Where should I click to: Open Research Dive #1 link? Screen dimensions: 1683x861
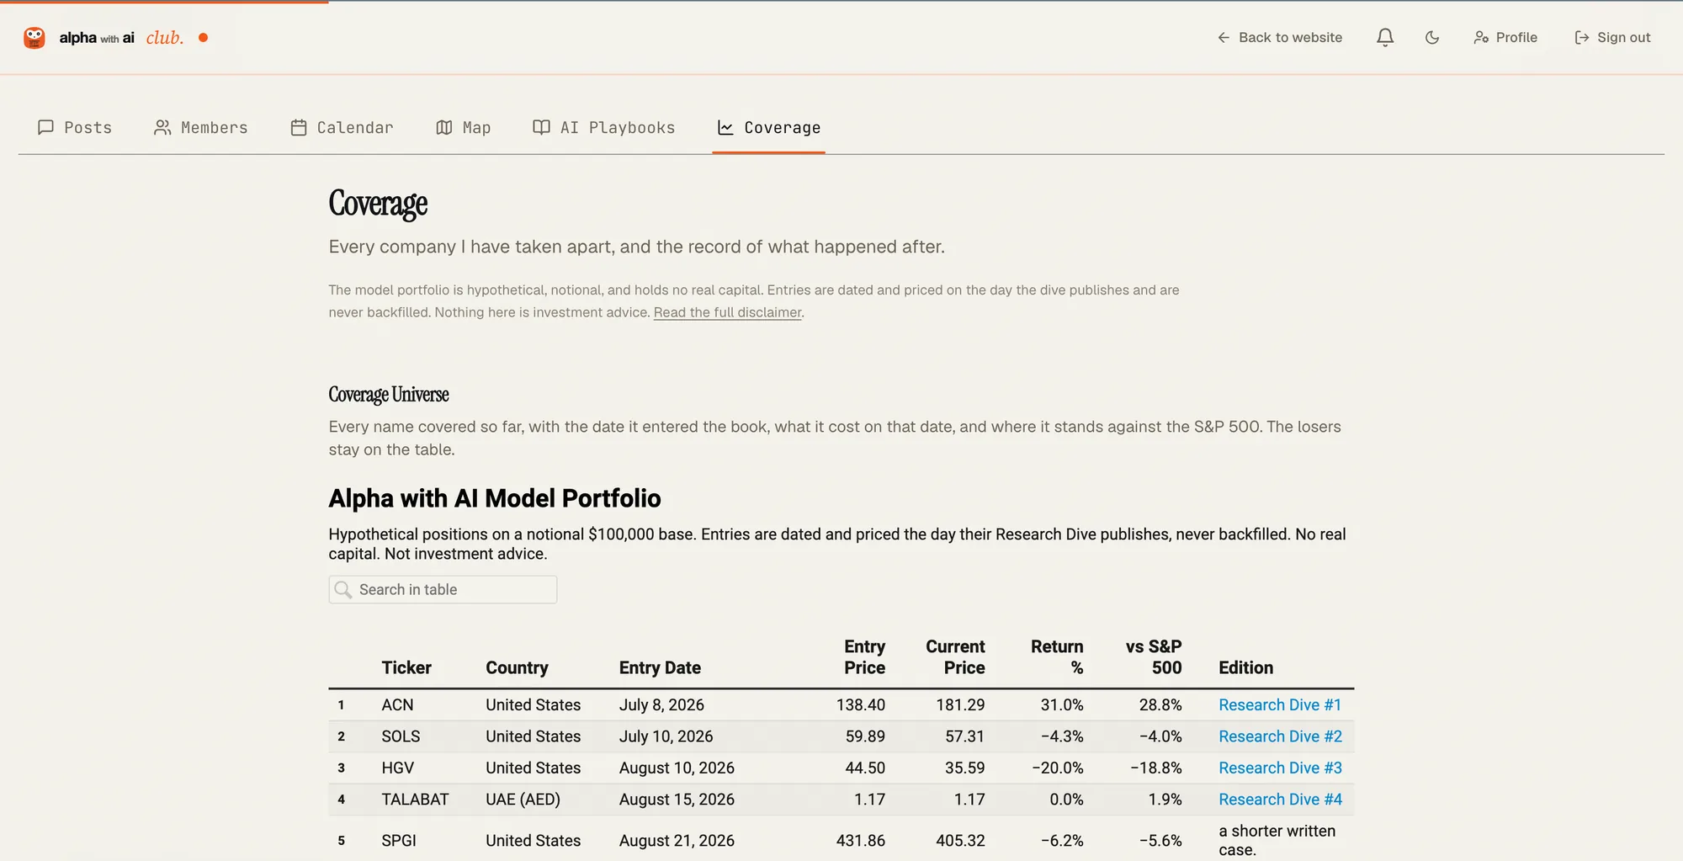pos(1280,704)
